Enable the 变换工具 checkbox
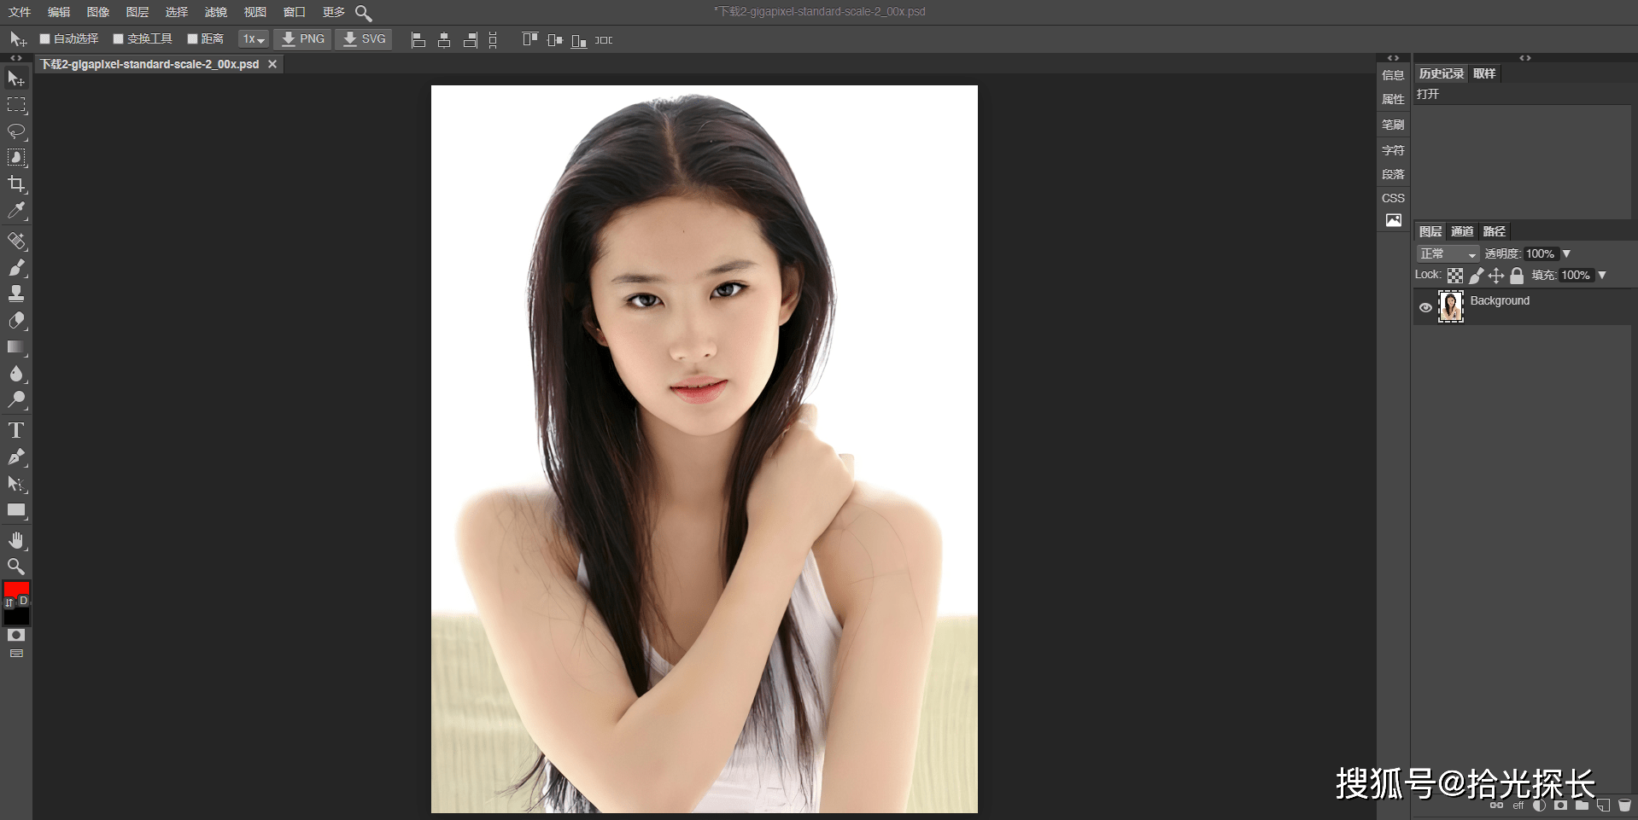Image resolution: width=1638 pixels, height=820 pixels. (119, 38)
